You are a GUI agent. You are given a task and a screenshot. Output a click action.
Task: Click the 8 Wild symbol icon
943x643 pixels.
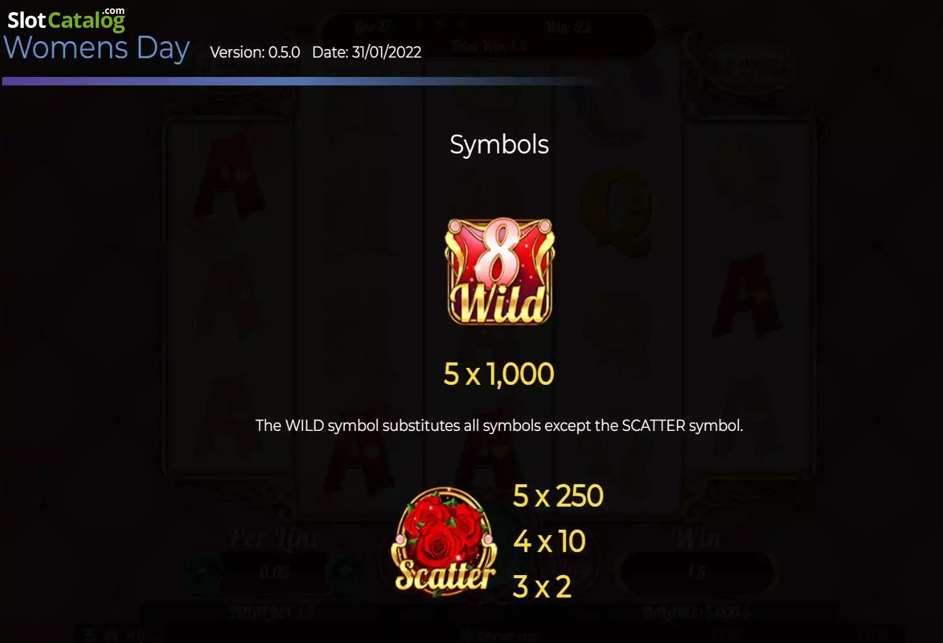pyautogui.click(x=500, y=272)
